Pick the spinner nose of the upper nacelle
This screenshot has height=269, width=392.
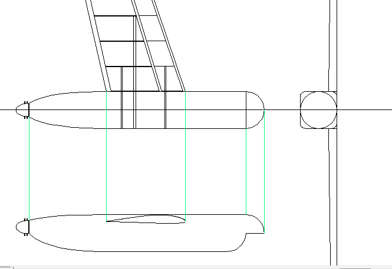click(x=22, y=110)
